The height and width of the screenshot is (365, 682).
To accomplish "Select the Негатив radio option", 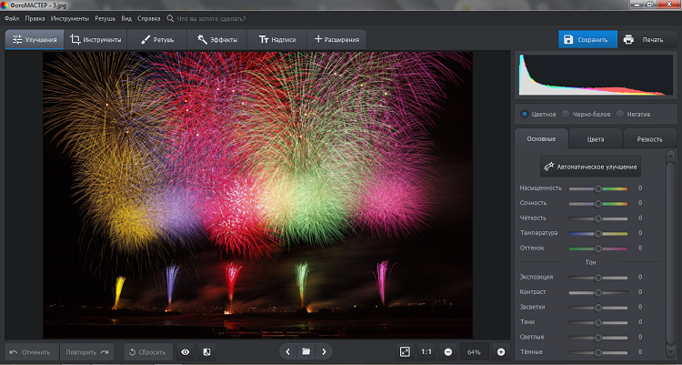I will (x=620, y=114).
